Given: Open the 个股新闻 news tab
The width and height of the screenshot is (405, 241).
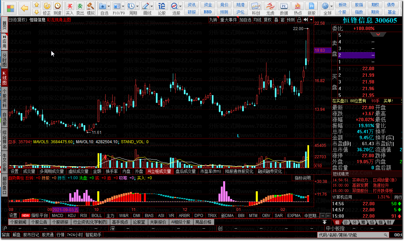Looking at the screenshot, I should coord(18,222).
